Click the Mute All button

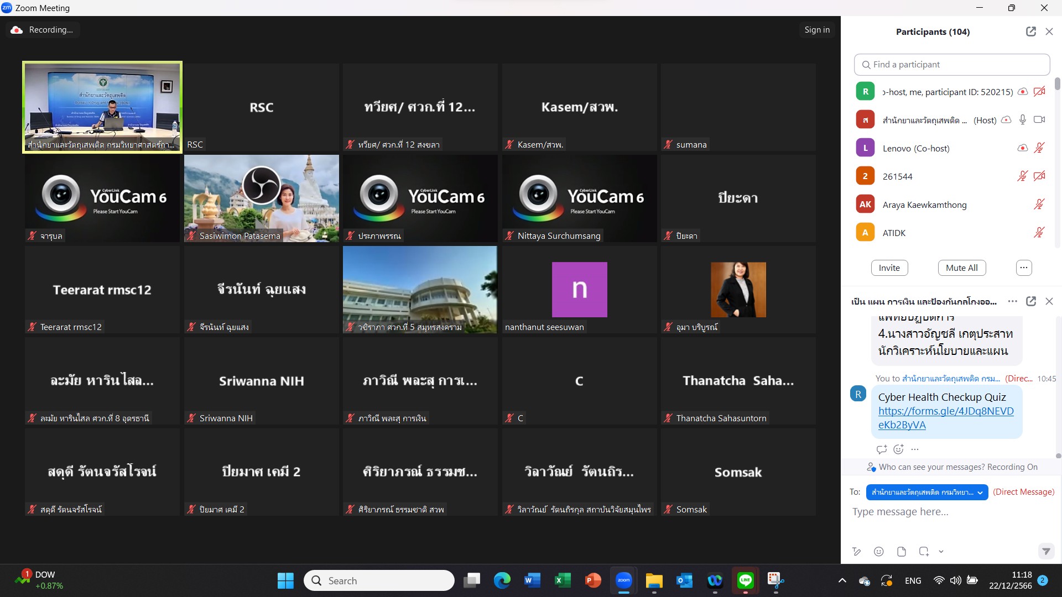point(961,268)
